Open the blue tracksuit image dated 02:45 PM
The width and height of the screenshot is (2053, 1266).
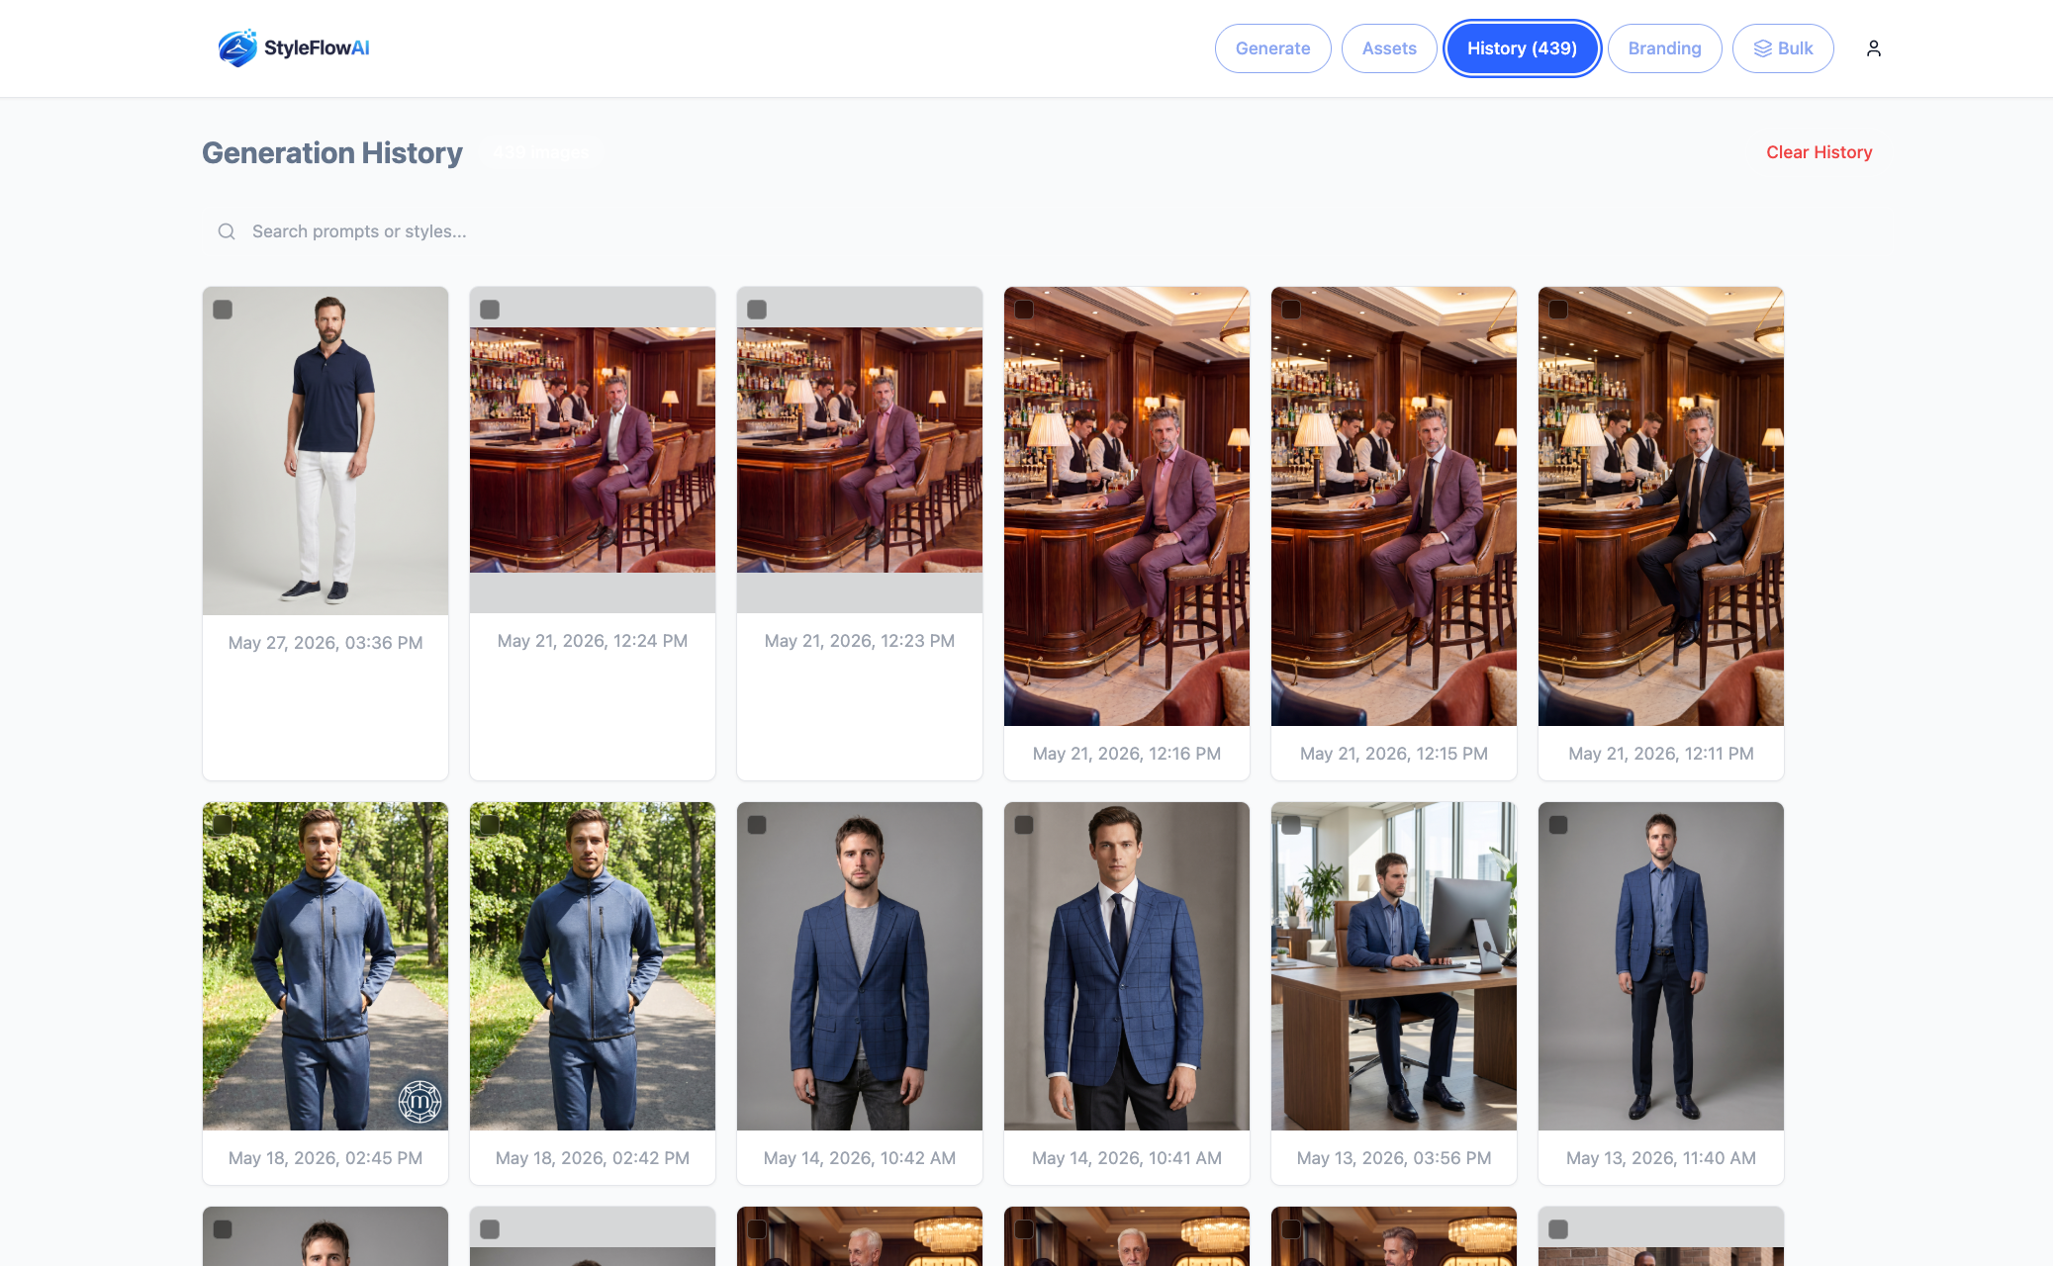[326, 966]
